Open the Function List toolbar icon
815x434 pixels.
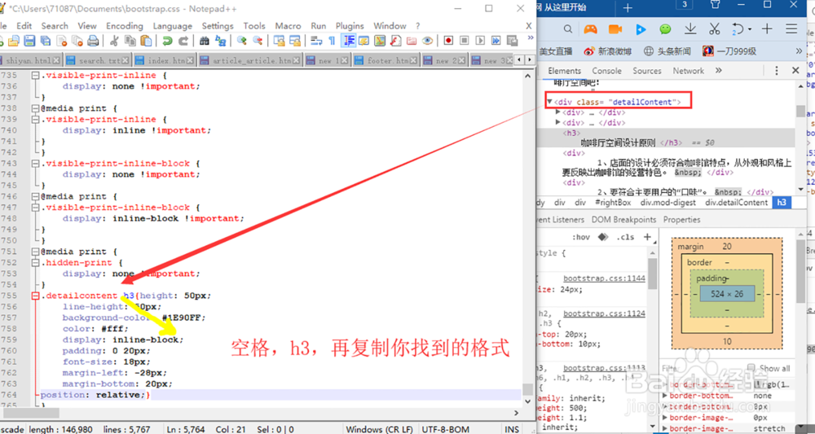pos(395,41)
